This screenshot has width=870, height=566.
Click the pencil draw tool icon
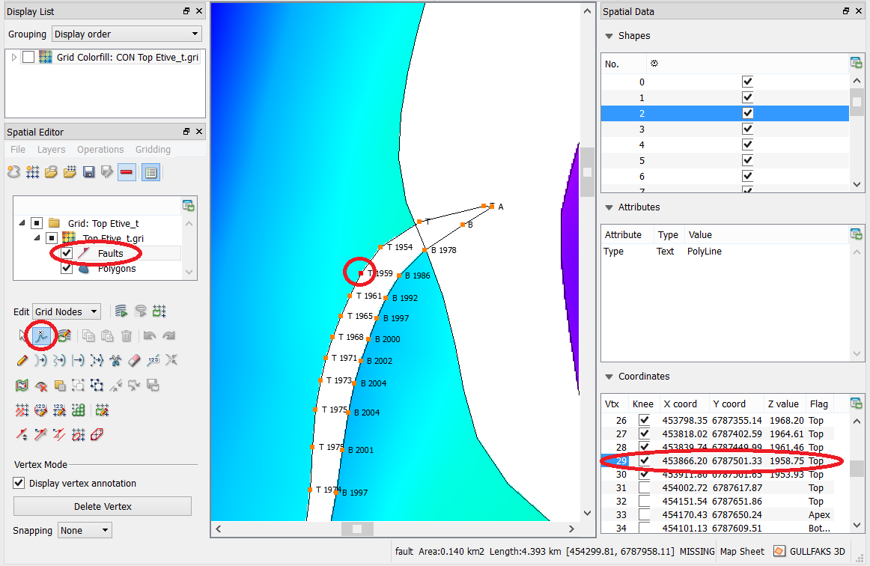click(x=22, y=360)
